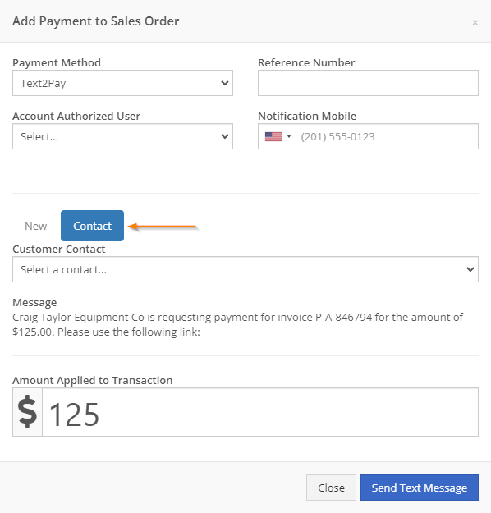
Task: Click the dollar sign icon
Action: (x=27, y=412)
